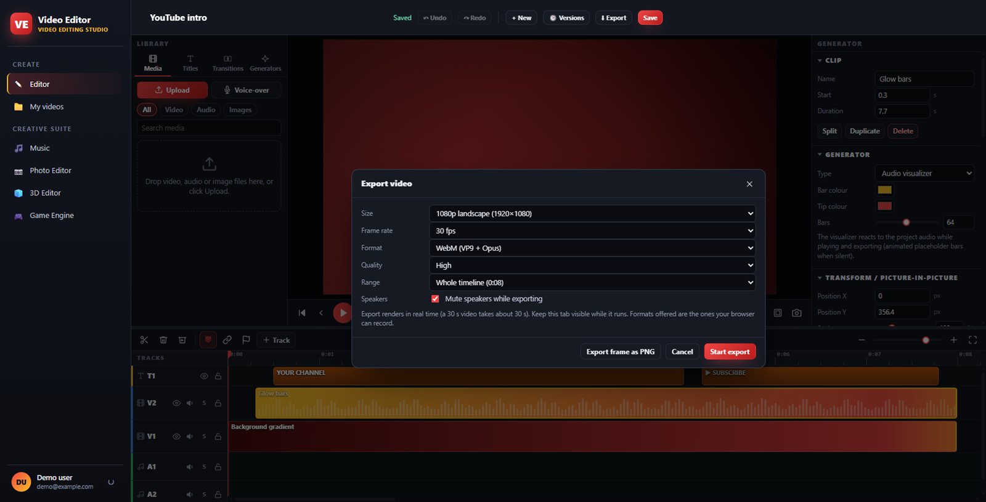Open Photo Editor from the sidebar
Screen dimensions: 986x502
point(65,171)
